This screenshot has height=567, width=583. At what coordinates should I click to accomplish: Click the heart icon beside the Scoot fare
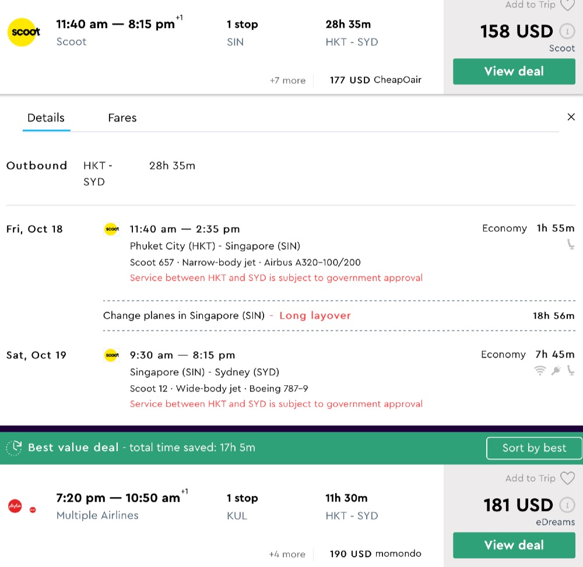[x=567, y=5]
